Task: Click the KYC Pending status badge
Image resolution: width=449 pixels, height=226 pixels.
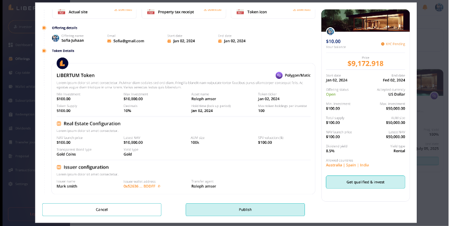Action: [393, 44]
